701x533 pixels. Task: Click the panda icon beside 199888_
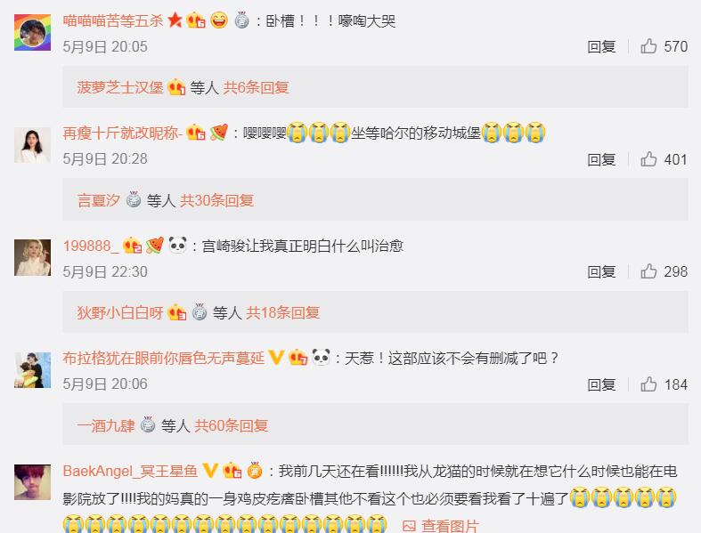pos(177,245)
